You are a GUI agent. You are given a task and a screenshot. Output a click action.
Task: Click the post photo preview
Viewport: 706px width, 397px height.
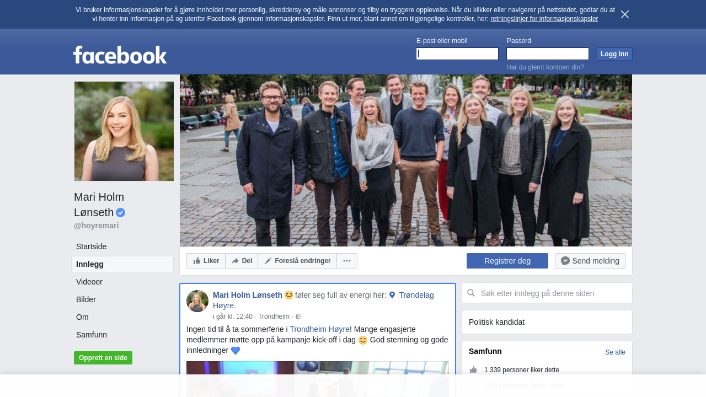tap(318, 379)
